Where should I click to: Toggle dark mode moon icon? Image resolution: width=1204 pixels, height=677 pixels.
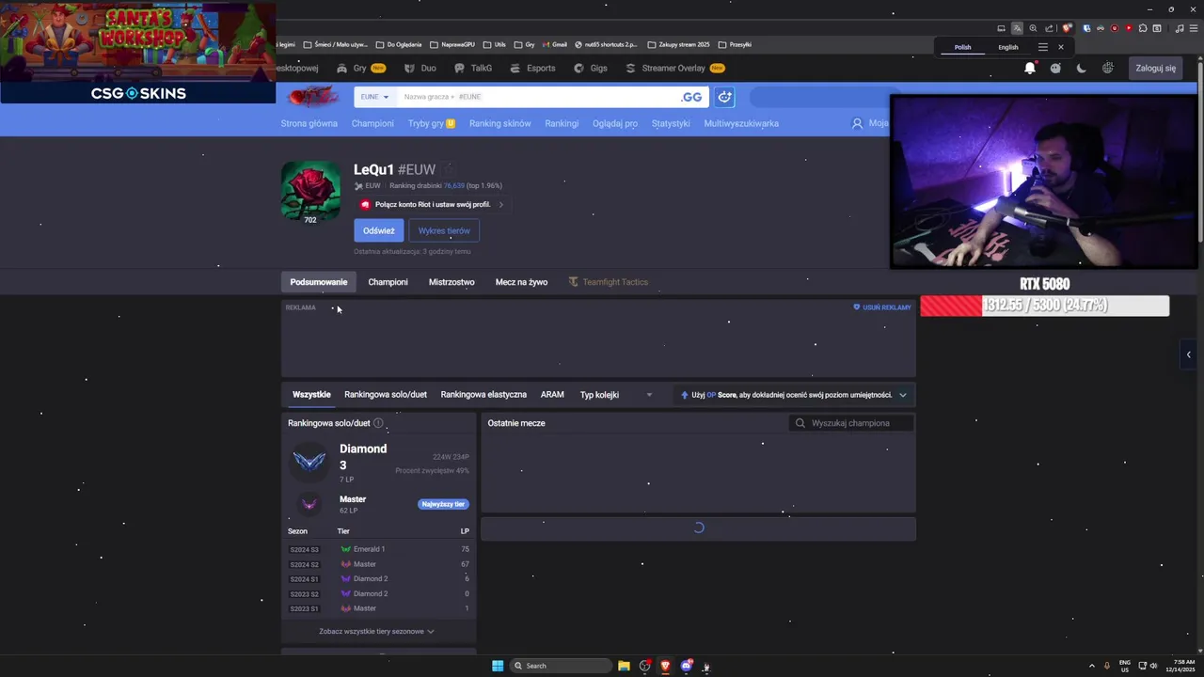point(1082,68)
